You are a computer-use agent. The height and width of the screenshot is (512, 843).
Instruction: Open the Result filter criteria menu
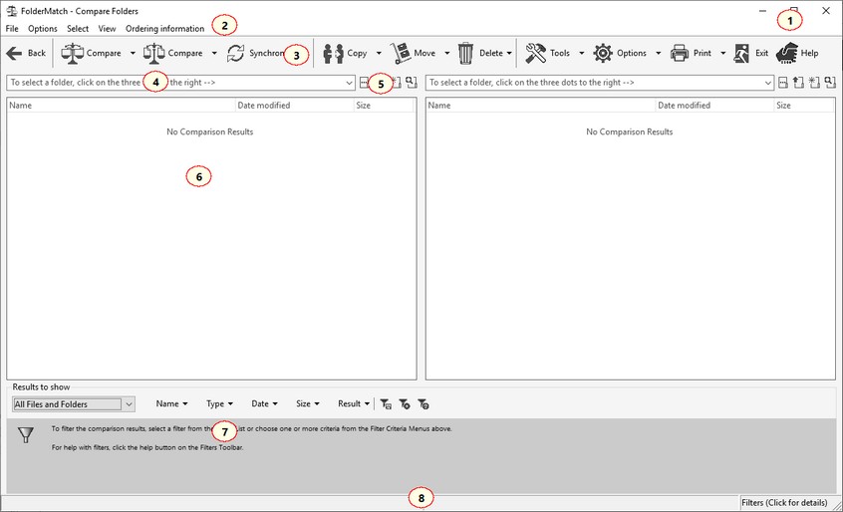(x=353, y=403)
